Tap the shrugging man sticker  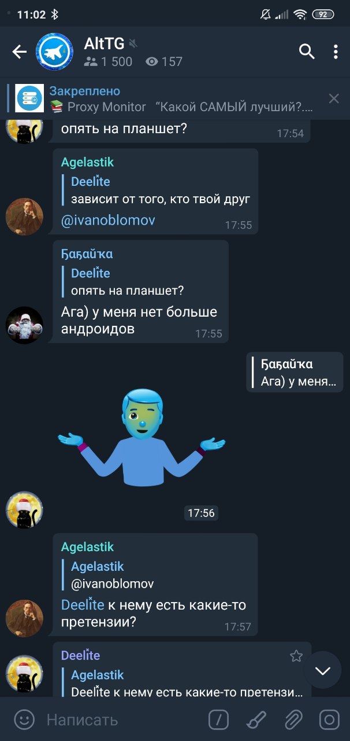[x=142, y=437]
